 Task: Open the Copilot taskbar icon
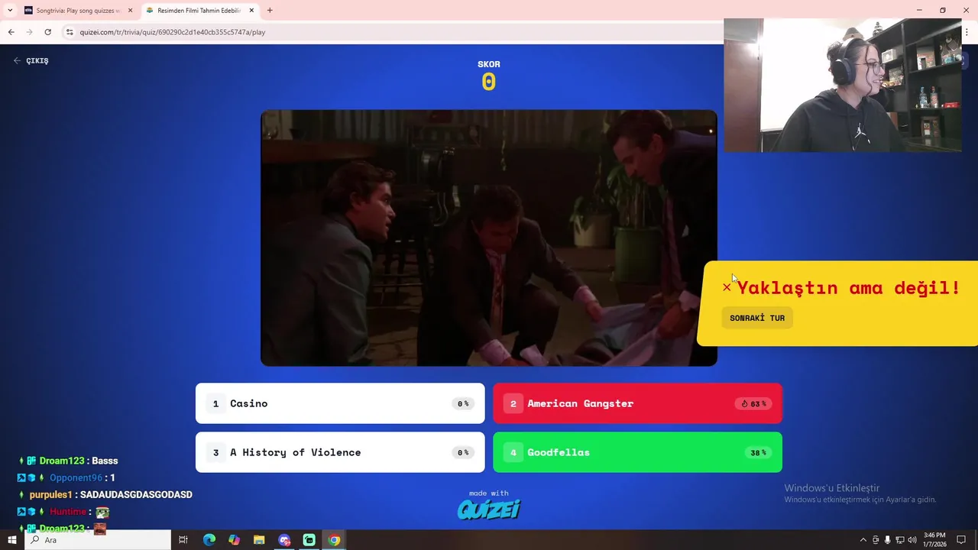click(x=234, y=540)
